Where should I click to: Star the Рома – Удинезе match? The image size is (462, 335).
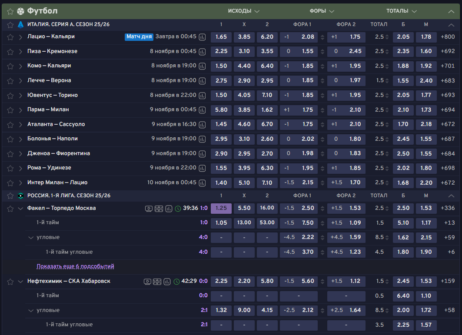tap(10, 168)
